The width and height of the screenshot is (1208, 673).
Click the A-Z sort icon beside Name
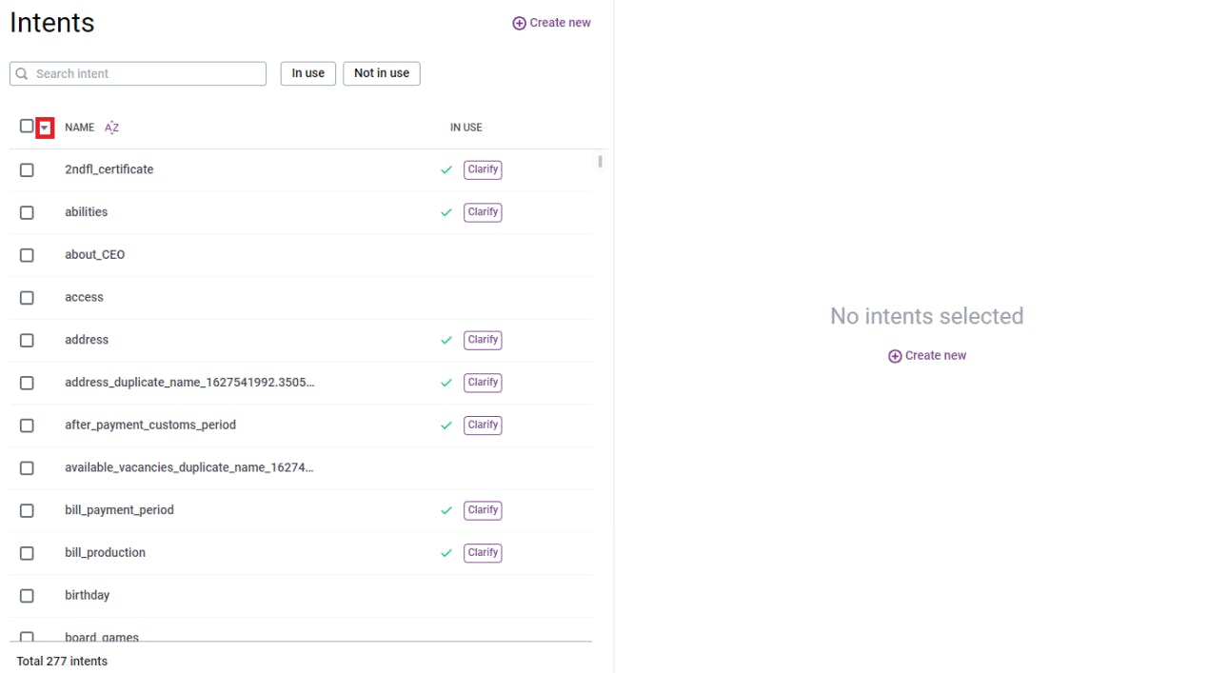[x=111, y=128]
